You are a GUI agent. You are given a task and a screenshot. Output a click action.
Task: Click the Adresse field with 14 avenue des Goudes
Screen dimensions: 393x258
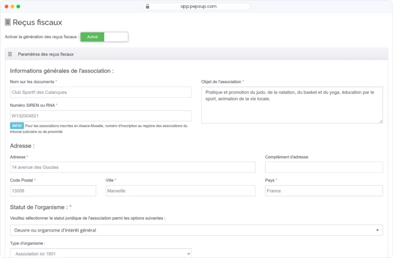coord(132,167)
